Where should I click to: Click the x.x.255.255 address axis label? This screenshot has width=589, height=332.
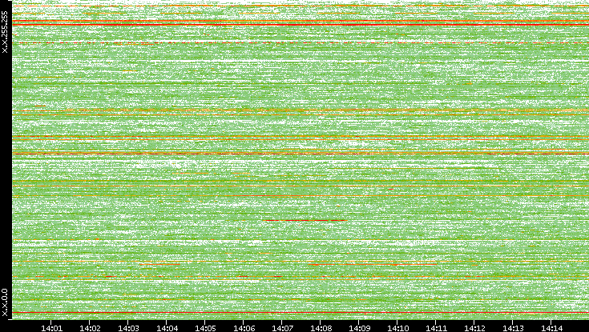5,32
